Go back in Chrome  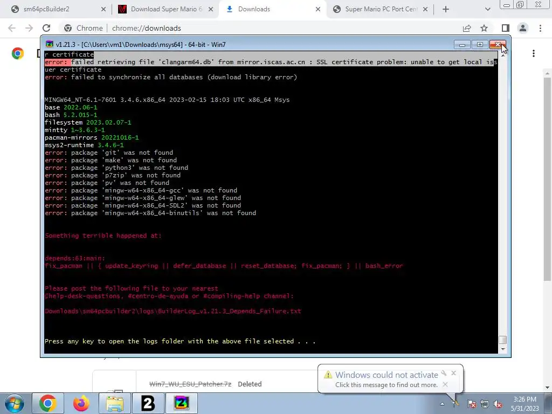[12, 28]
